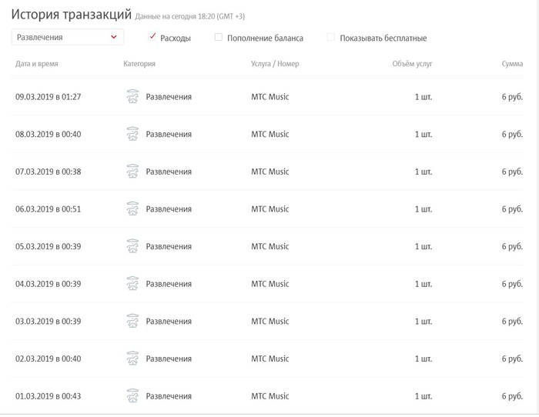
Task: Click the Сумма column header
Action: click(x=512, y=64)
